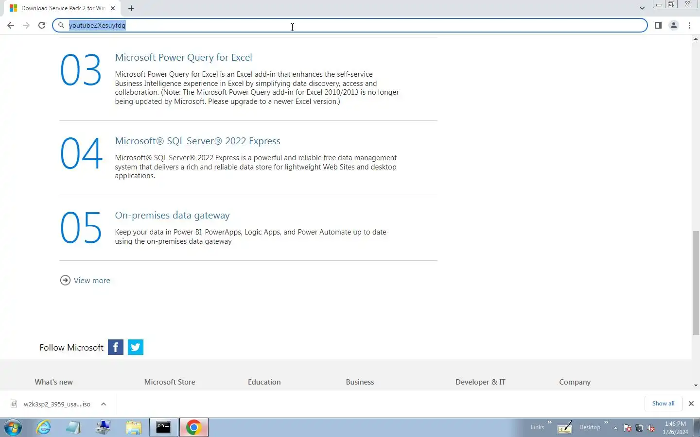Show hidden system tray icons

click(x=615, y=428)
